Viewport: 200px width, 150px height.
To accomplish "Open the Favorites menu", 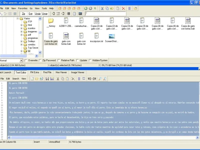I will tap(22, 8).
